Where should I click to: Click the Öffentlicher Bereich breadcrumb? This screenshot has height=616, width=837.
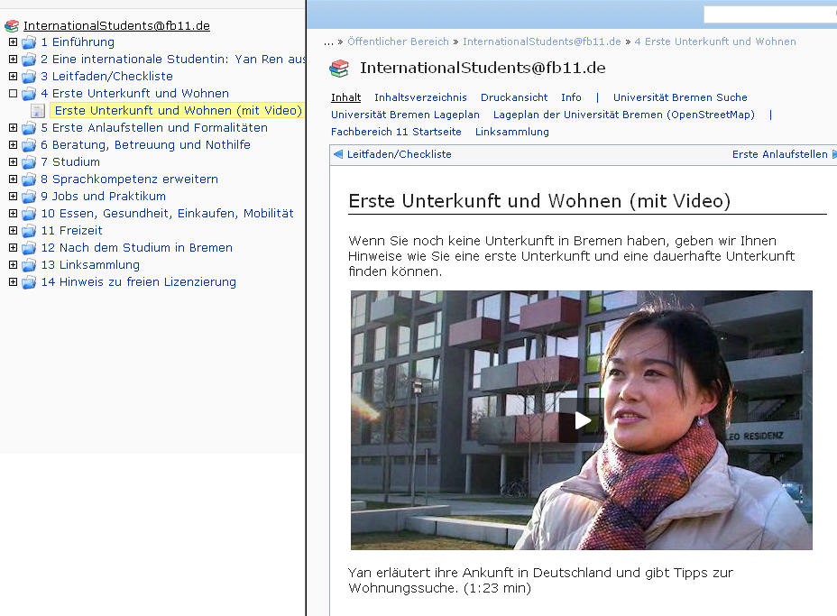398,41
